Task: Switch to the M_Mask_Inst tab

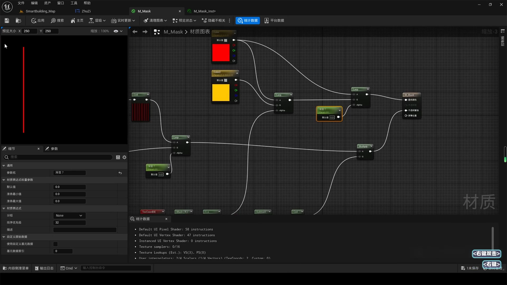Action: point(204,11)
